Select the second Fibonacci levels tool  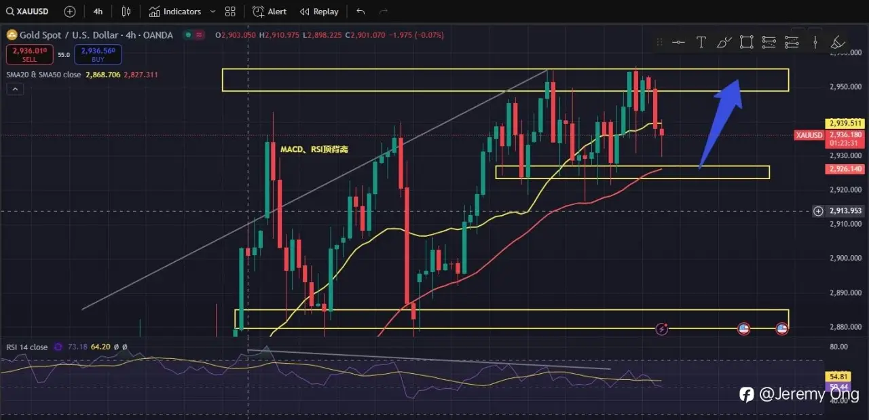click(x=792, y=42)
